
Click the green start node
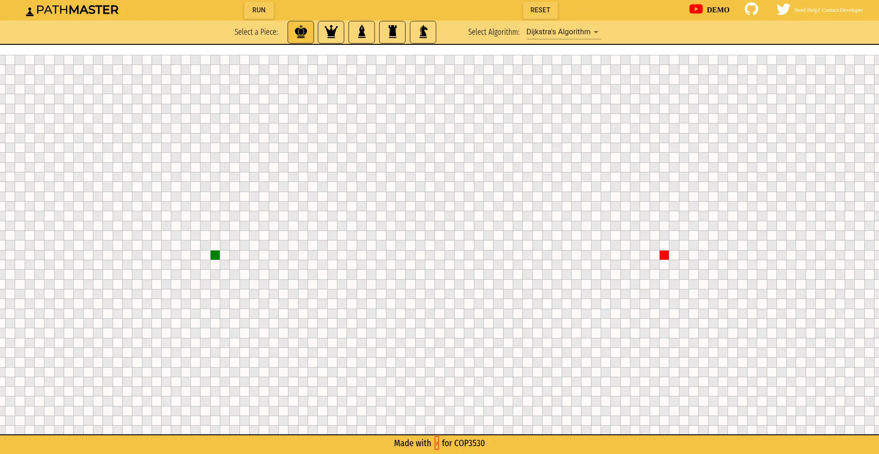click(215, 255)
